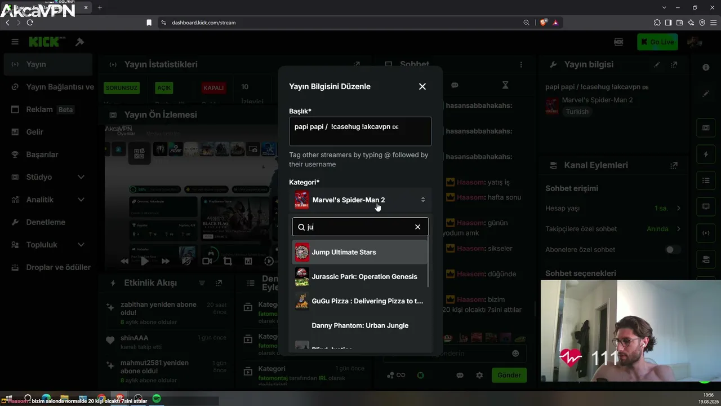The image size is (721, 406).
Task: Click the green Go Live button
Action: (657, 42)
